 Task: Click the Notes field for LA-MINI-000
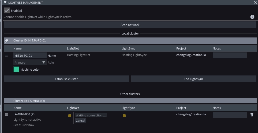pos(229,115)
